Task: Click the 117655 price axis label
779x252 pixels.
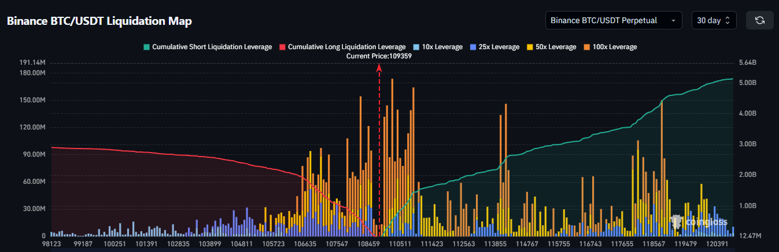Action: click(622, 244)
